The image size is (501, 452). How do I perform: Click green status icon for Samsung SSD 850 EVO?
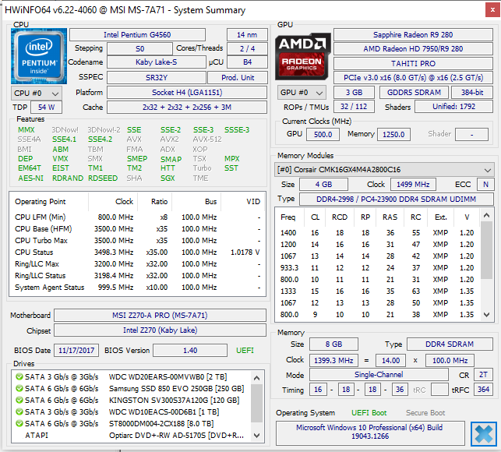pos(18,388)
